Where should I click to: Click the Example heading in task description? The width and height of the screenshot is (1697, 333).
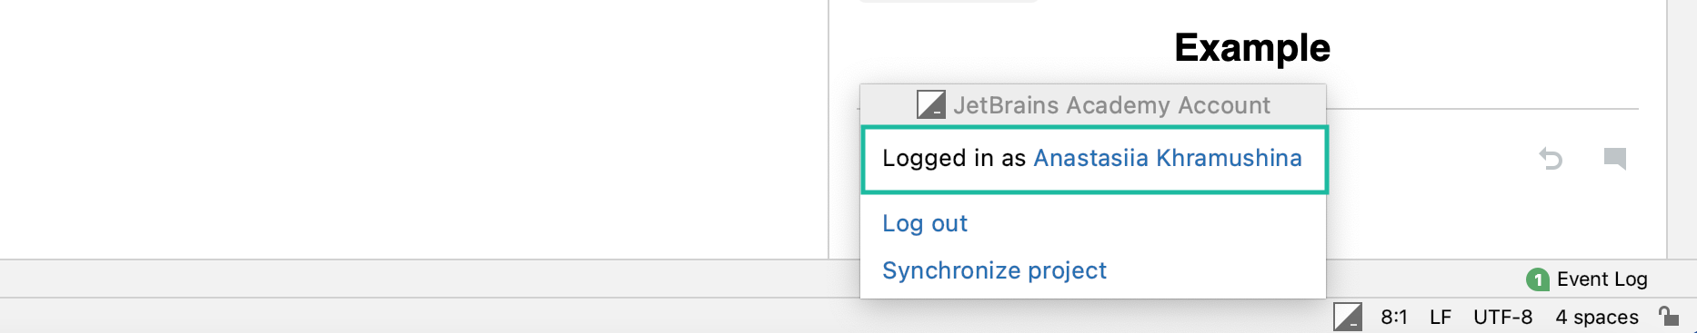pos(1251,47)
